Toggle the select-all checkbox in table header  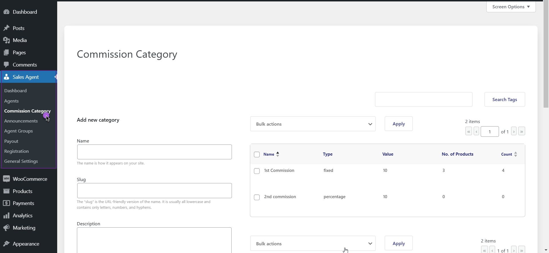tap(257, 154)
